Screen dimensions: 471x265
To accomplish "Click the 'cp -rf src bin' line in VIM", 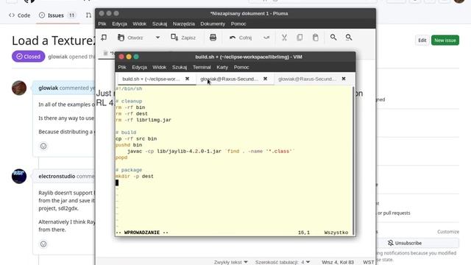I will pos(136,139).
